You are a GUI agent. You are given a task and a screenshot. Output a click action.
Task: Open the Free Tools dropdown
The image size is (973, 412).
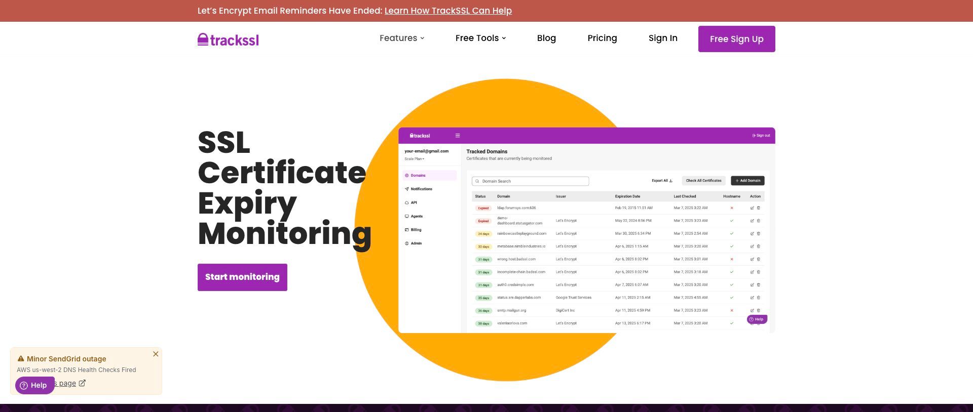[480, 38]
